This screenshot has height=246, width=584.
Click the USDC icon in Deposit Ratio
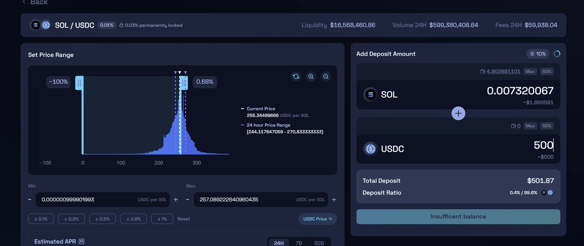(x=550, y=193)
